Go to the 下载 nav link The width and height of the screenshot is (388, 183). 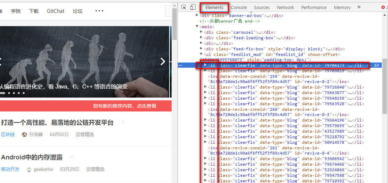34,11
